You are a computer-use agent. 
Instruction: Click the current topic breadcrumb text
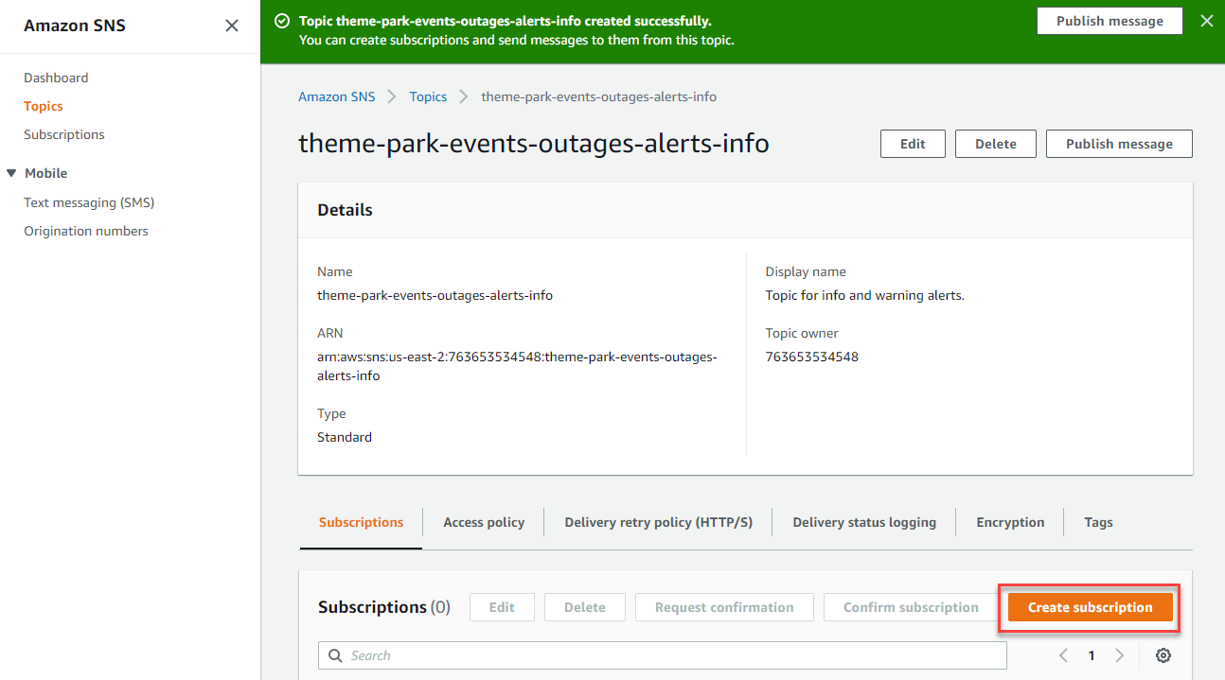599,96
